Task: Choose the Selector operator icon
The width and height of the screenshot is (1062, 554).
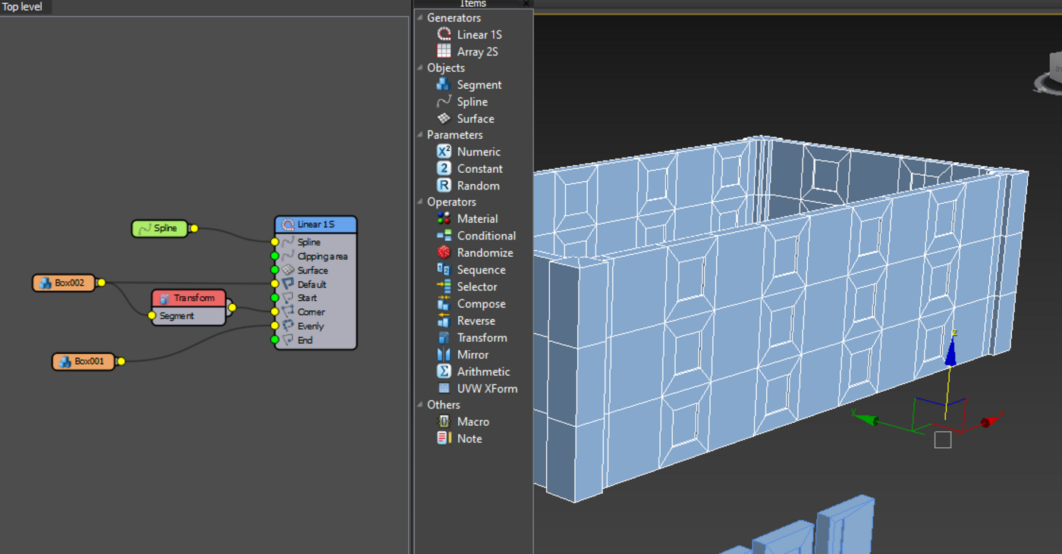Action: point(445,286)
